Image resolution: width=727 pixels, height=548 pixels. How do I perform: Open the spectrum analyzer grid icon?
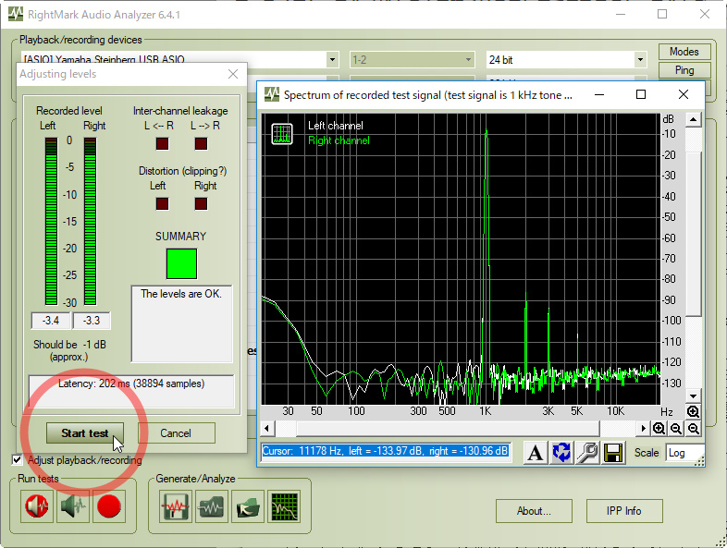pos(284,506)
